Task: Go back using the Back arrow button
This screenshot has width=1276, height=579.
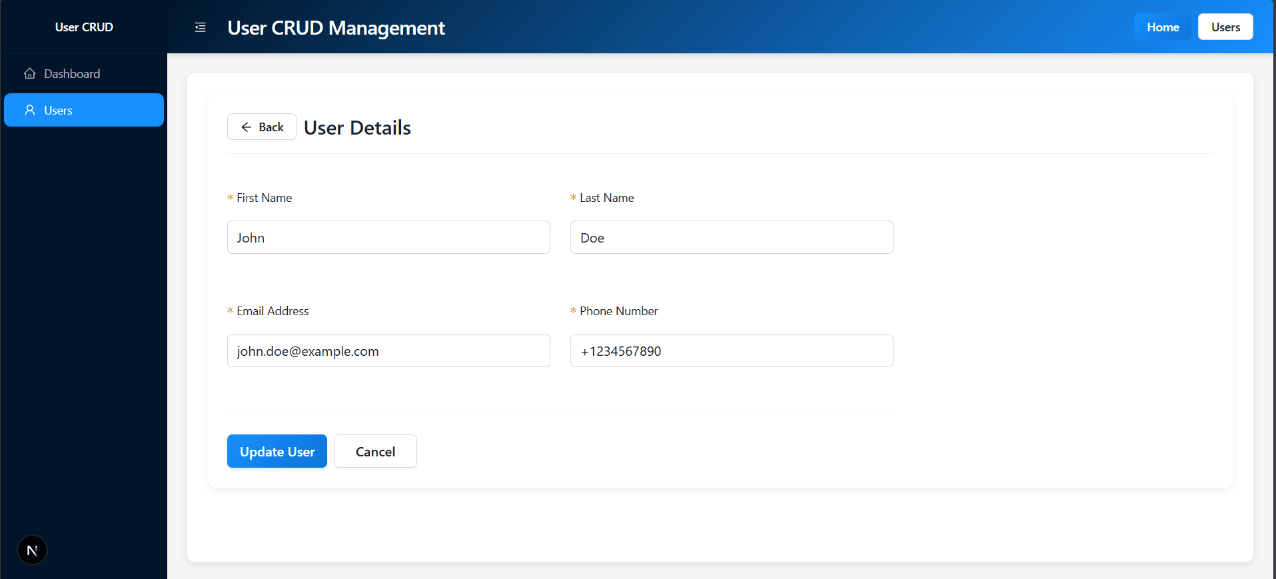Action: coord(262,127)
